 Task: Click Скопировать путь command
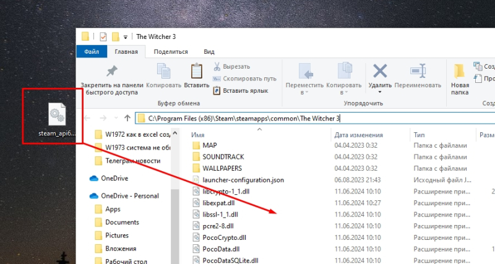(244, 79)
